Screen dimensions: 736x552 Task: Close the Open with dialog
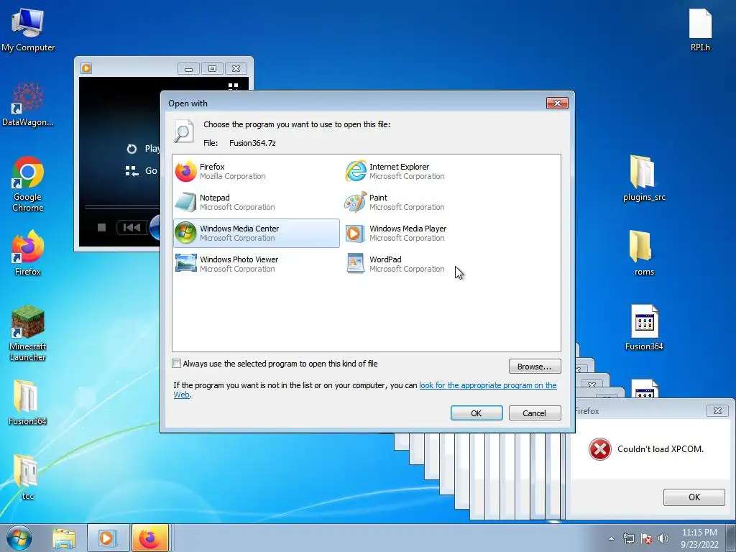coord(557,103)
